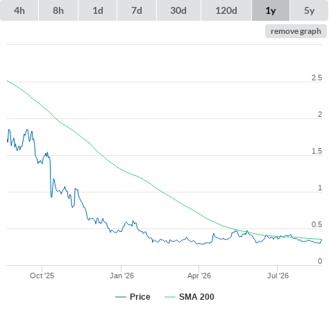
Task: Select the active 1y tab
Action: (x=271, y=10)
